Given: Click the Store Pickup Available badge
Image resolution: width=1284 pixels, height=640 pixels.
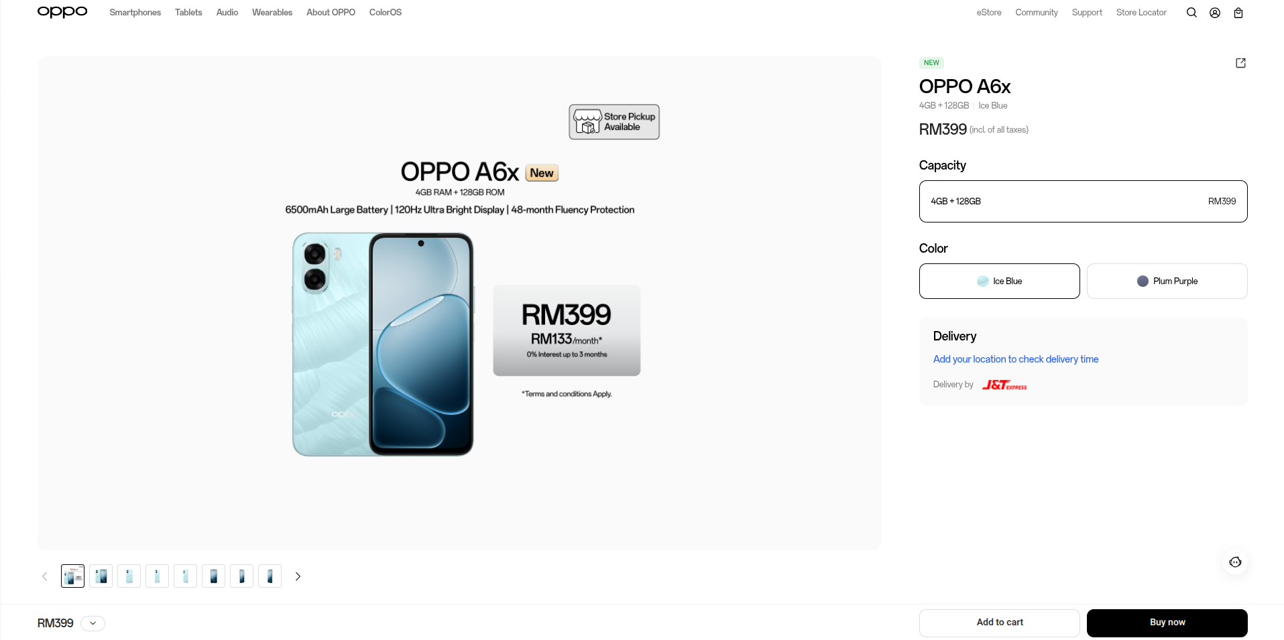Looking at the screenshot, I should pyautogui.click(x=614, y=121).
